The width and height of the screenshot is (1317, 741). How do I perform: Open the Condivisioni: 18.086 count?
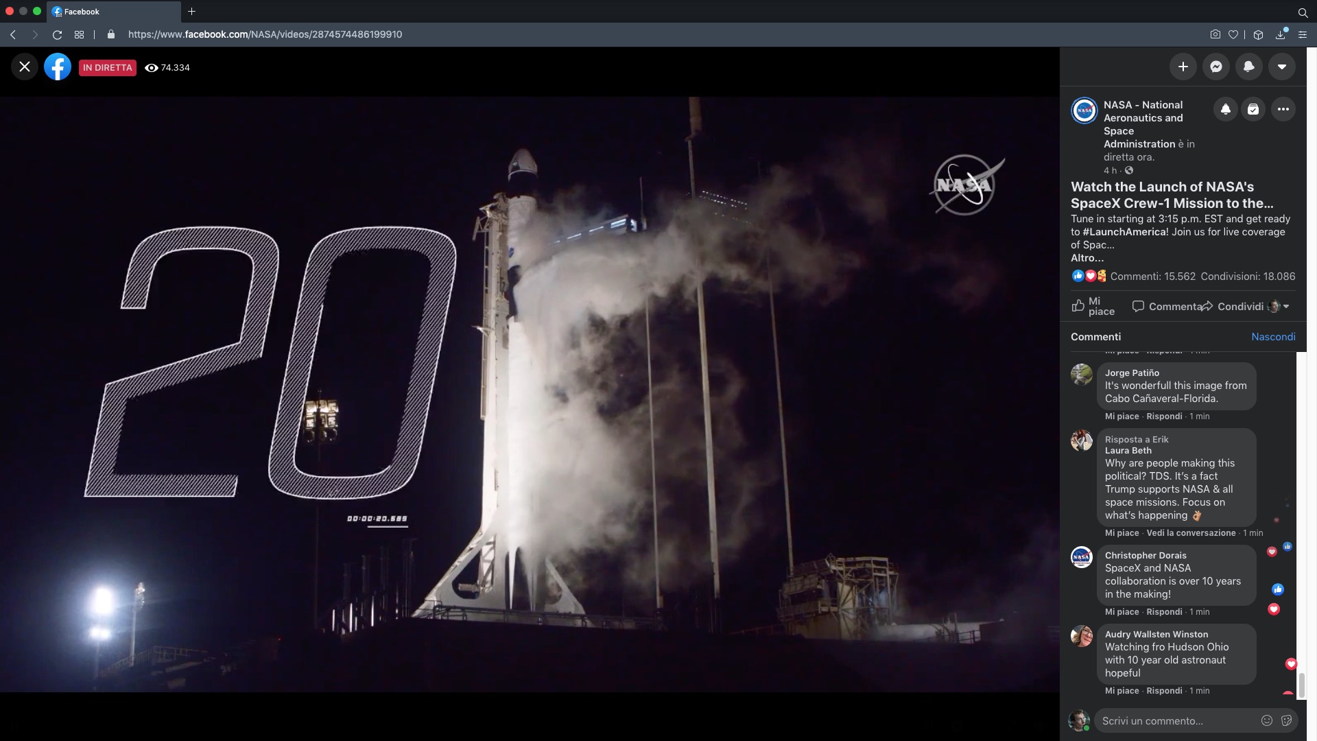1248,277
